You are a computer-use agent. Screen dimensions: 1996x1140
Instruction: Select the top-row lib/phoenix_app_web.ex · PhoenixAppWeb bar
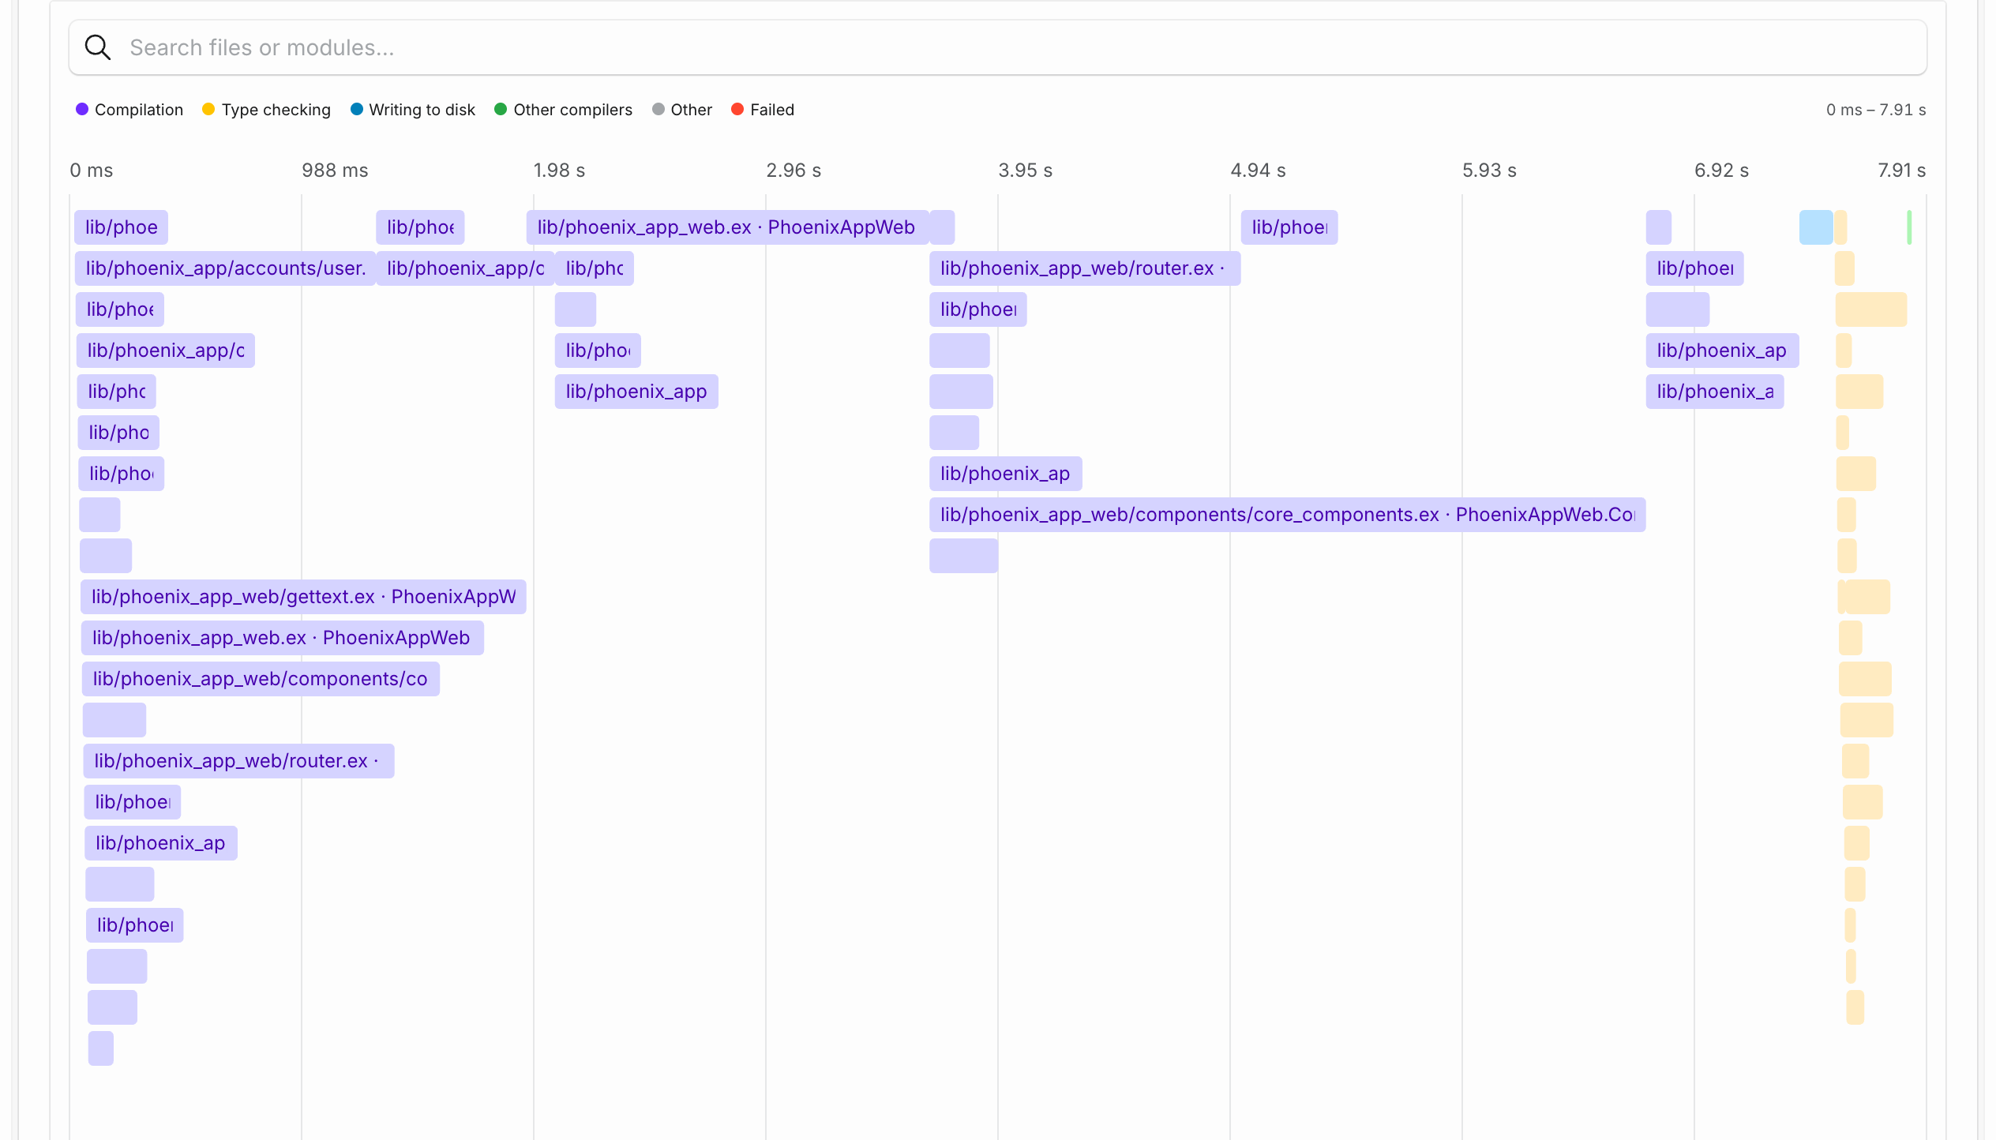727,227
